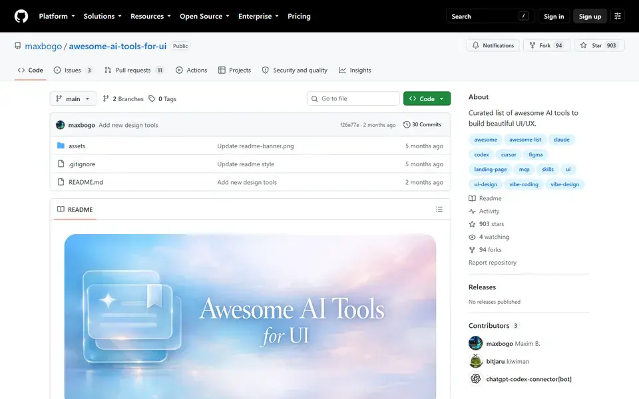Click the Sign in button
Viewport: 639px width, 399px height.
[554, 16]
